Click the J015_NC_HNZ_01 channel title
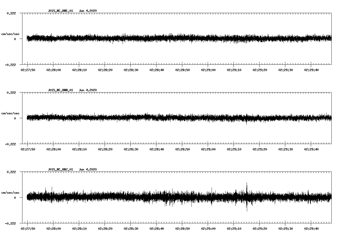 60,169
